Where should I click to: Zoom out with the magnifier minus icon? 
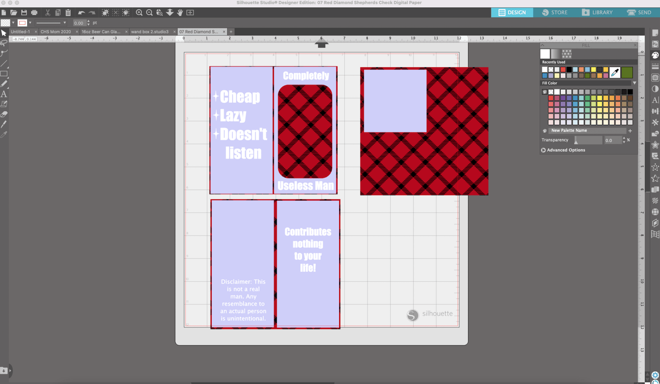[x=149, y=13]
